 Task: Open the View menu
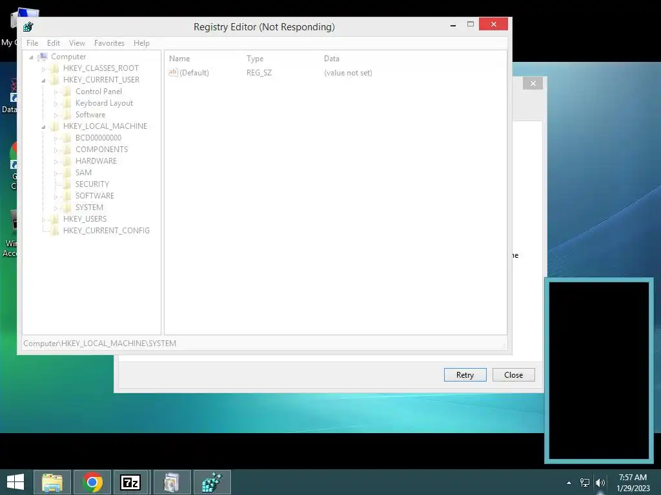[x=77, y=43]
